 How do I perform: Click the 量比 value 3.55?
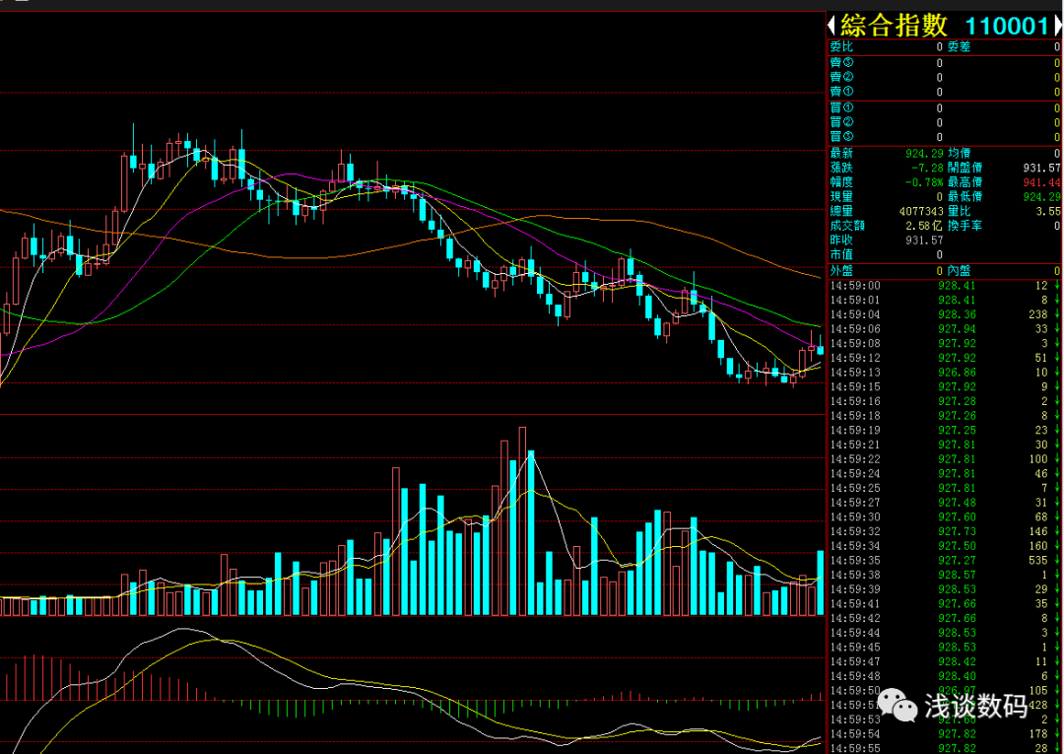(x=1048, y=211)
